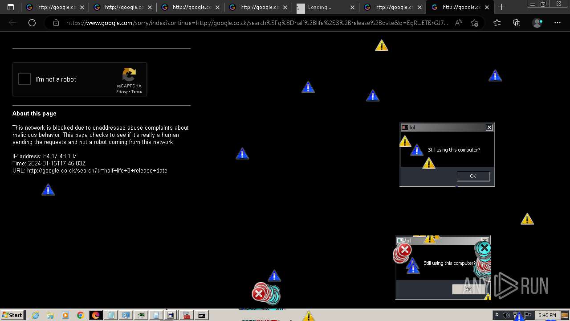This screenshot has height=321, width=570.
Task: Open Windows Media Player from the taskbar
Action: (65, 315)
